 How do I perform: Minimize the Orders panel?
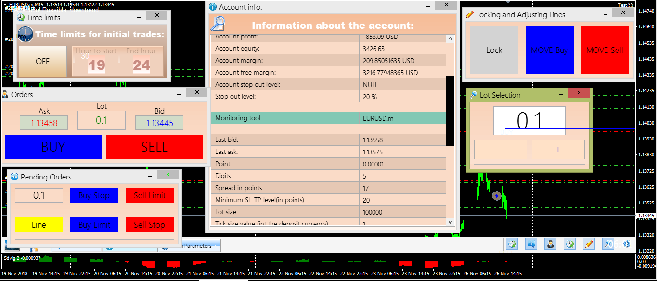pos(180,94)
